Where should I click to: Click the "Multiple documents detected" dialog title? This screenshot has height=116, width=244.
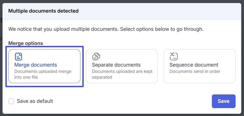[x=43, y=11]
